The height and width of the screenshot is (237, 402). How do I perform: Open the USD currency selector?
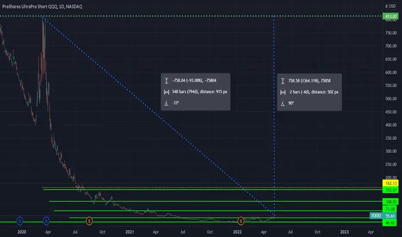[392, 6]
